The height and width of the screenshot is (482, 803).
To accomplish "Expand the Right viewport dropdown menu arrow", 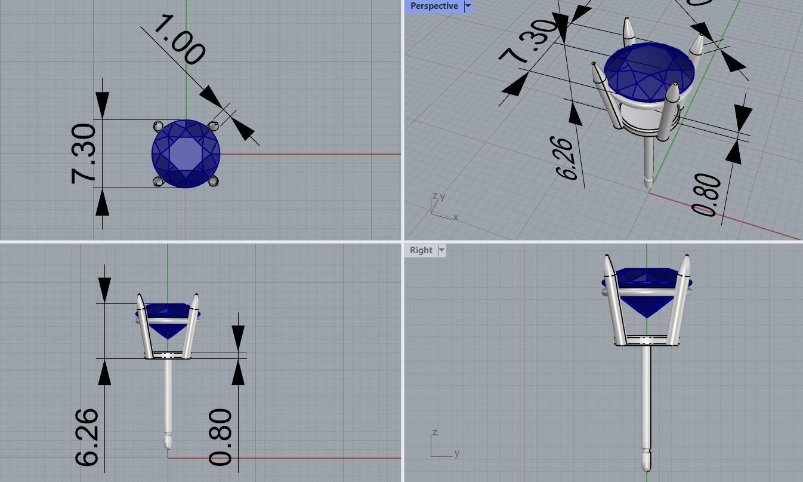I will tap(442, 250).
